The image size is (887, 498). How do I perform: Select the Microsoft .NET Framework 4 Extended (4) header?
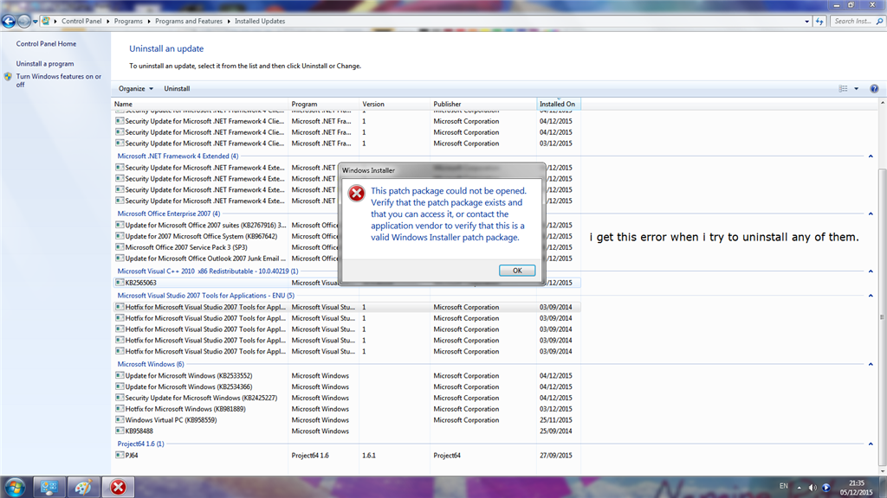pos(178,156)
